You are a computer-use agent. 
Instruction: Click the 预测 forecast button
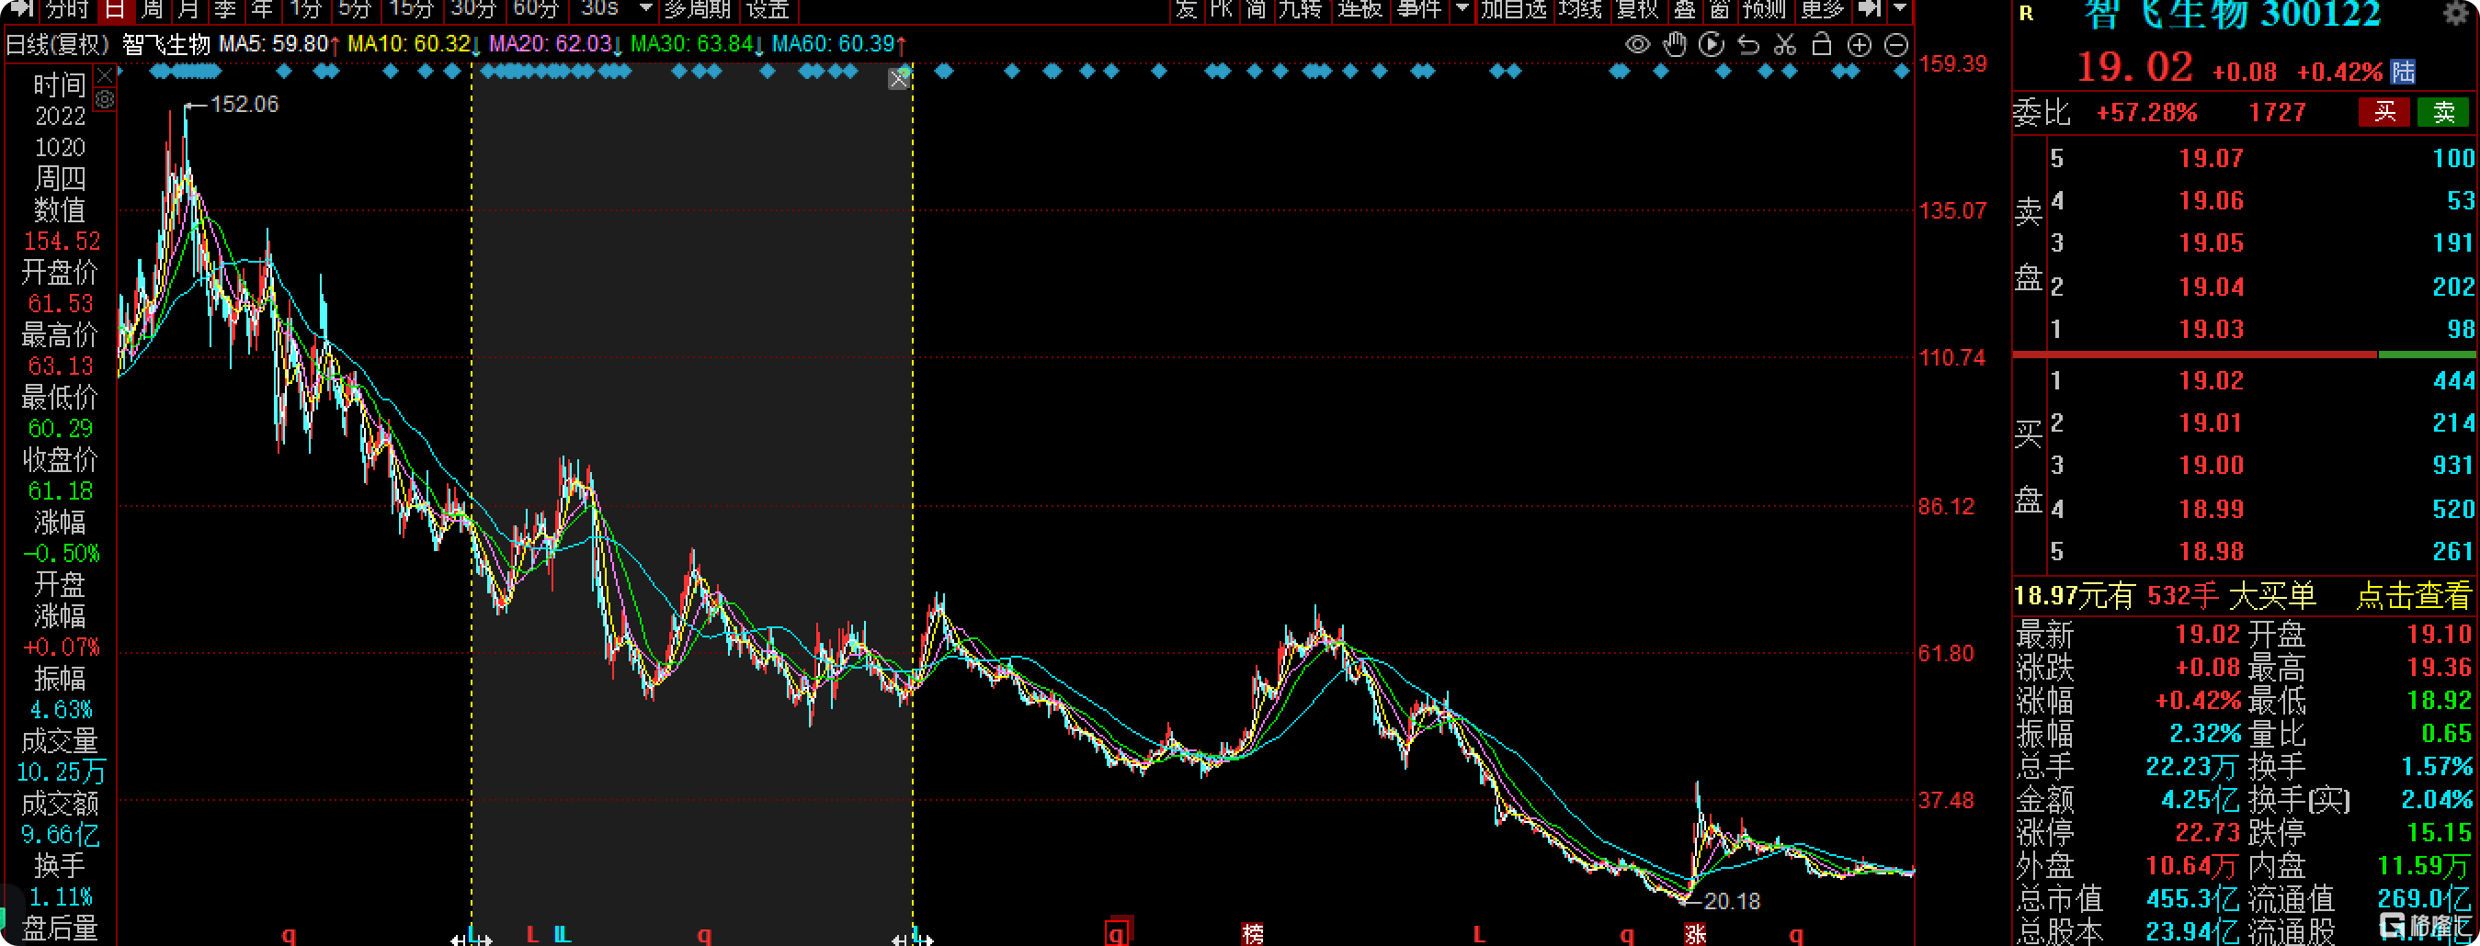coord(1764,8)
